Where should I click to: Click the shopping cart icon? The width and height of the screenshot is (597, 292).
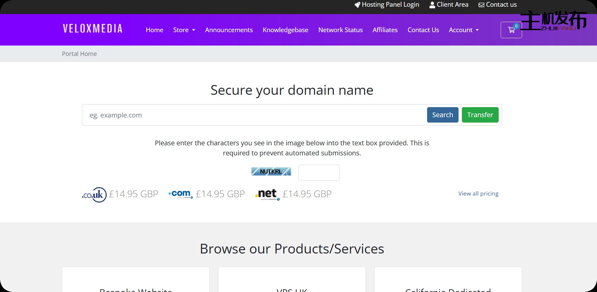tap(511, 30)
